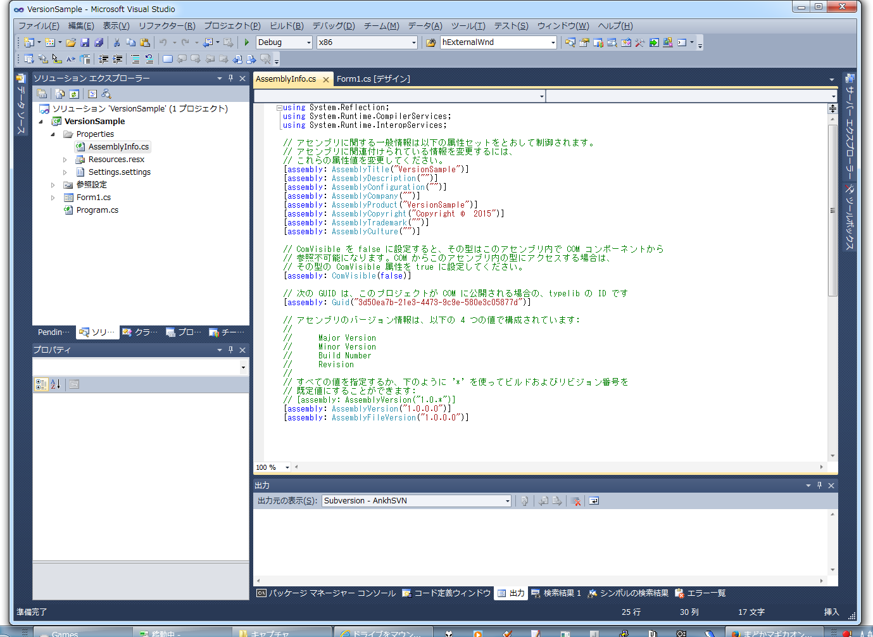Cut selection with the scissors icon

click(116, 42)
